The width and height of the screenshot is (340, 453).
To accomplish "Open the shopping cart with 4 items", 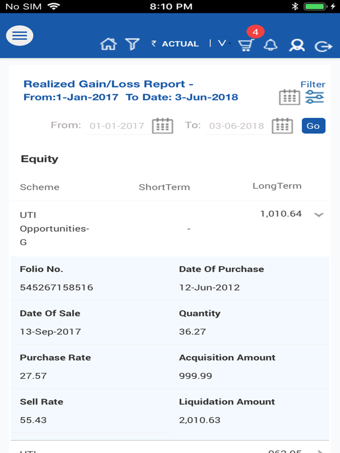I will pos(246,45).
